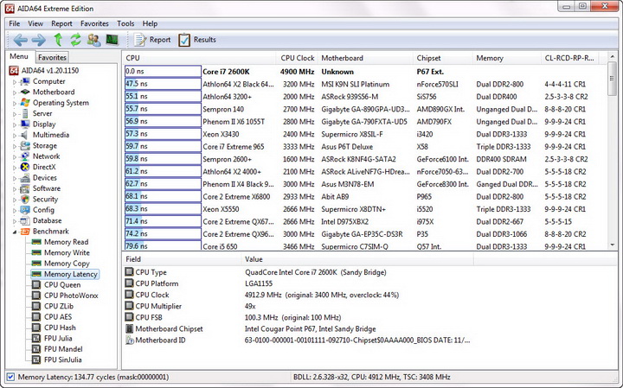Go back with the left arrow icon
Screen dimensions: 623x388
tap(20, 40)
